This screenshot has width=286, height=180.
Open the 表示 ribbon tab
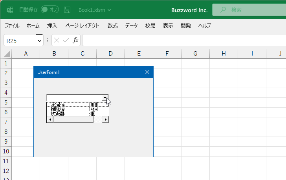168,25
